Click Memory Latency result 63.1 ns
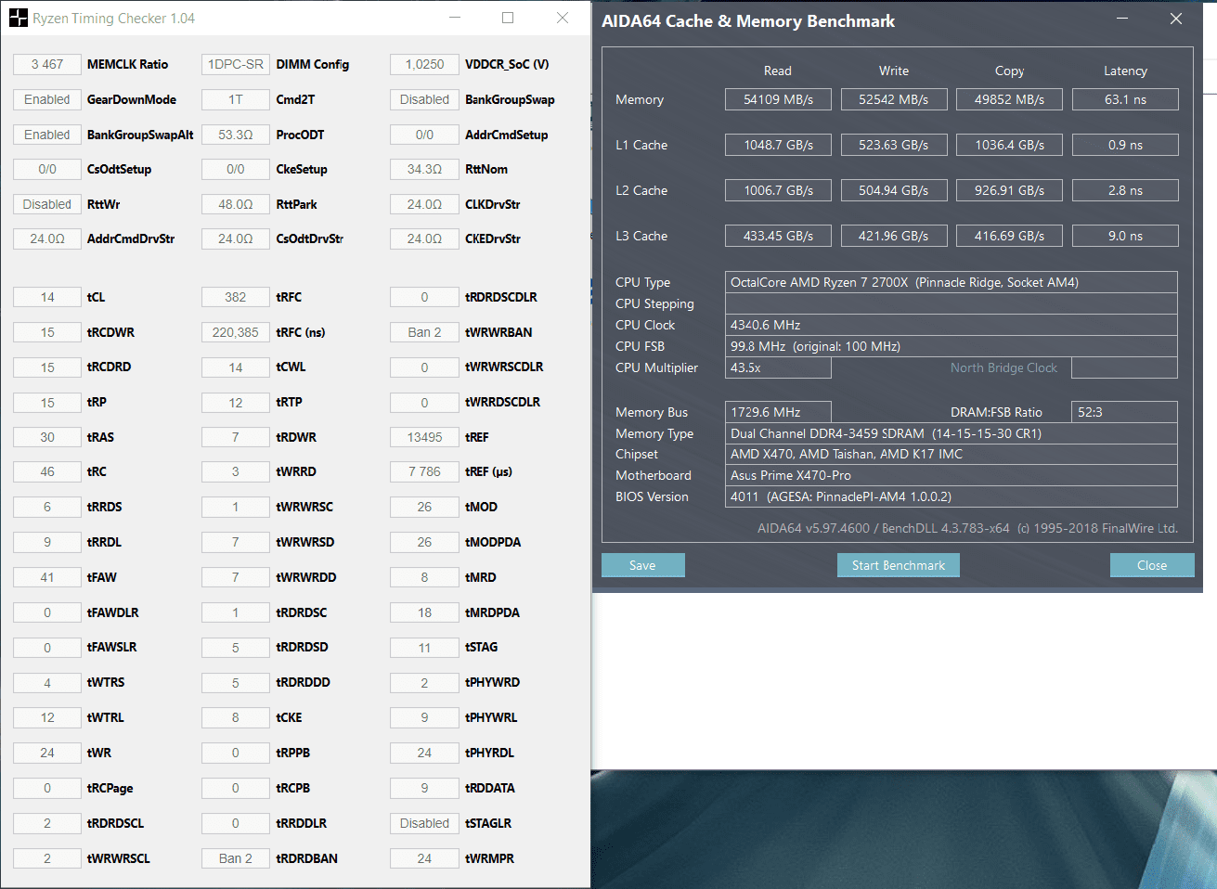The image size is (1217, 889). click(x=1125, y=99)
